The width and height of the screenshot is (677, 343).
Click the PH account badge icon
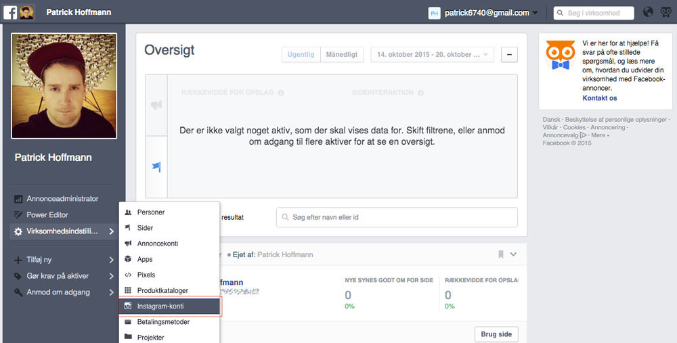coord(435,13)
